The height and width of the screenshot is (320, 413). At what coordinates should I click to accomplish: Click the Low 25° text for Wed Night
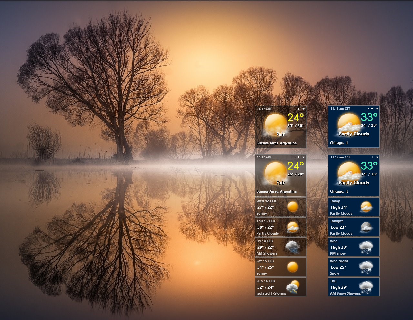tap(338, 267)
